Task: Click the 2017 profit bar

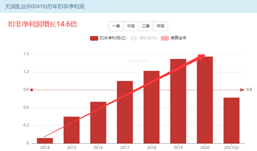Action: pos(125,112)
